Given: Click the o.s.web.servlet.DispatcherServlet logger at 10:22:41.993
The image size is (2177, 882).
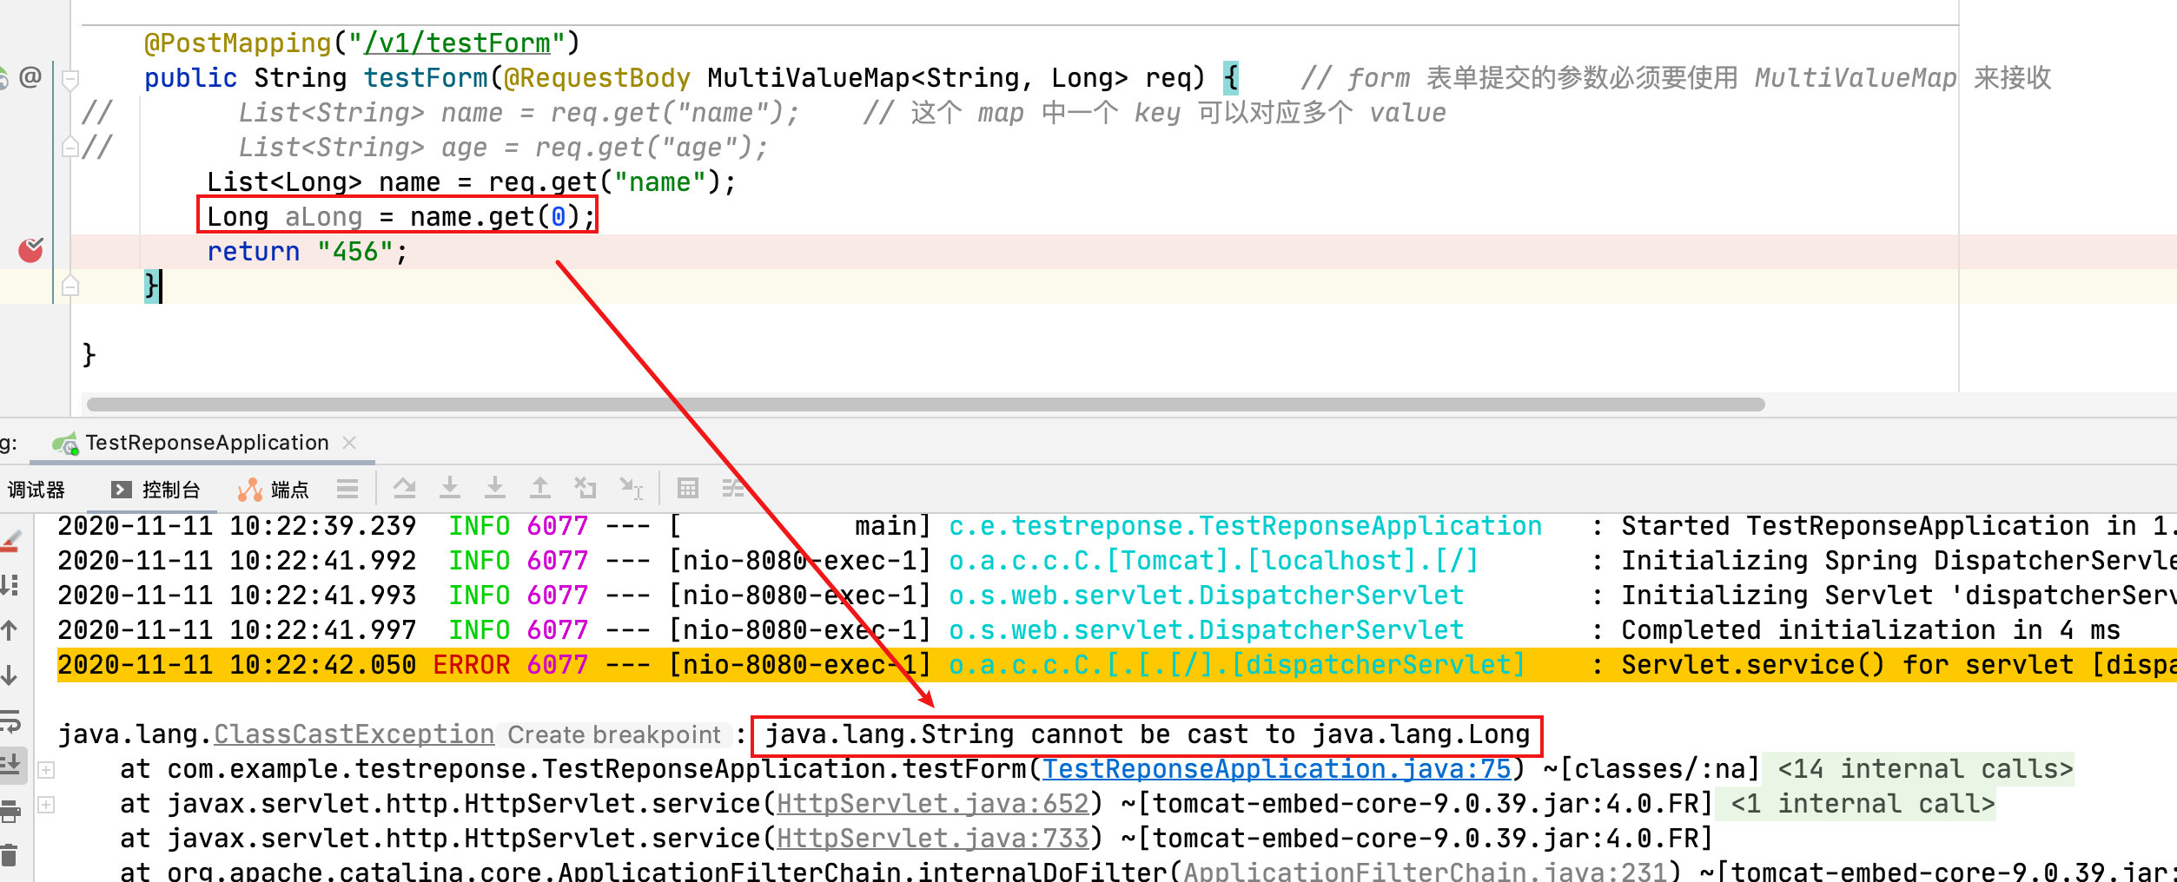Looking at the screenshot, I should click(x=1206, y=596).
